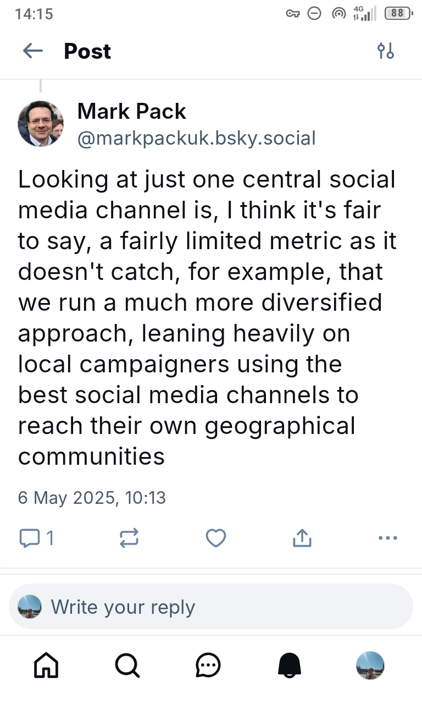Viewport: 422px width, 704px height.
Task: Tap the reply speech bubble icon
Action: click(29, 537)
